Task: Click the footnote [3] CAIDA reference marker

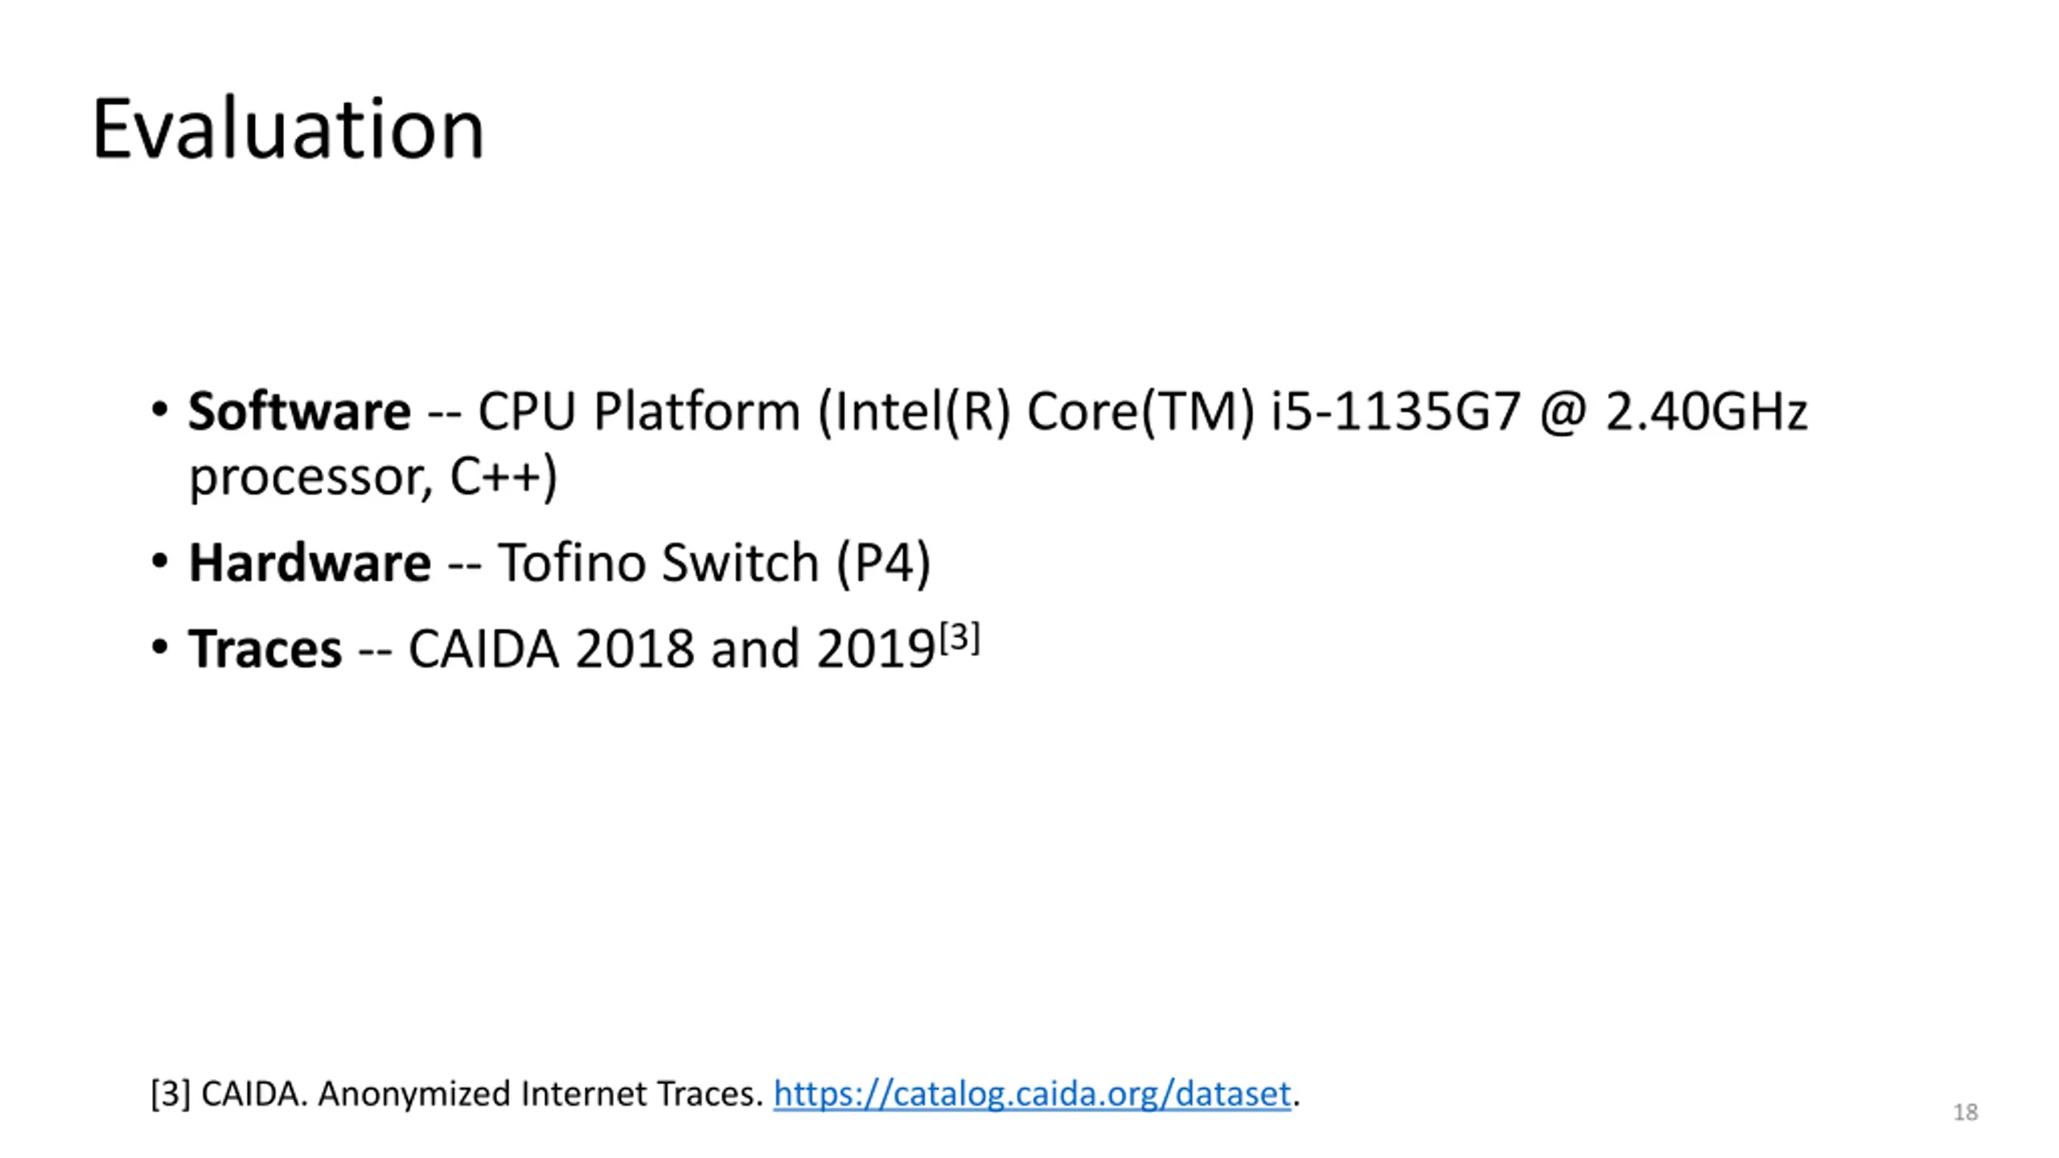Action: tap(171, 1094)
